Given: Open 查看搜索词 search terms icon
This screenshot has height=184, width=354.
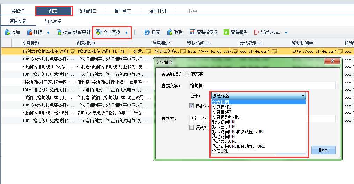Looking at the screenshot, I should pyautogui.click(x=192, y=32).
